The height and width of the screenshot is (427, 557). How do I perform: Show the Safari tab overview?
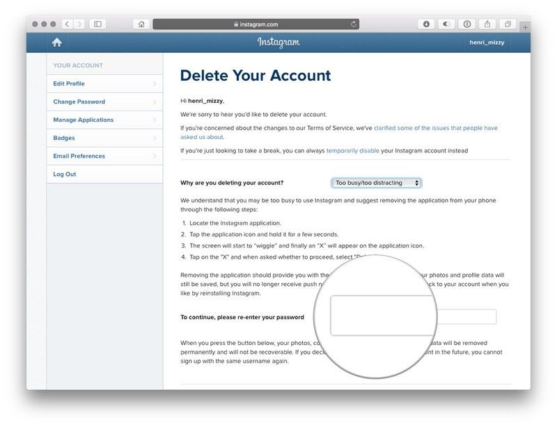click(x=508, y=24)
